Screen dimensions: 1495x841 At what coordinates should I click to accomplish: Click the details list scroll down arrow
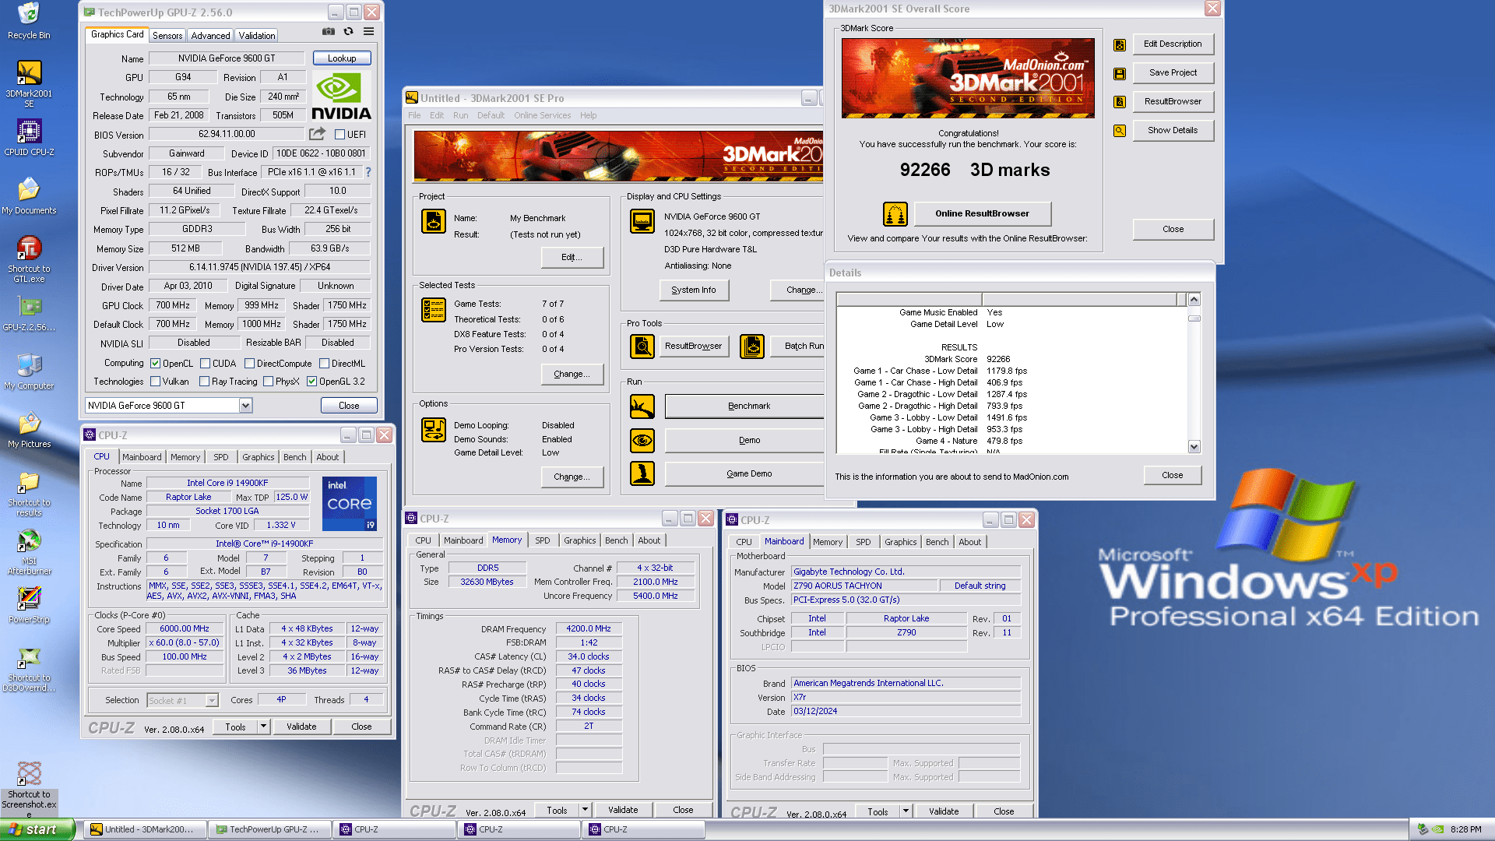(1194, 447)
